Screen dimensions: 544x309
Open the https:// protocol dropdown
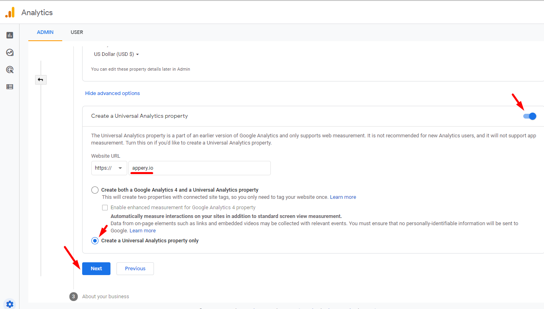click(x=109, y=168)
